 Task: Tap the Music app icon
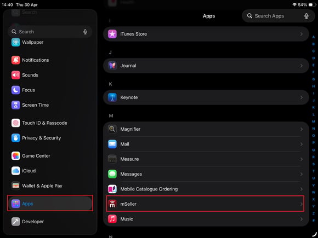point(112,219)
